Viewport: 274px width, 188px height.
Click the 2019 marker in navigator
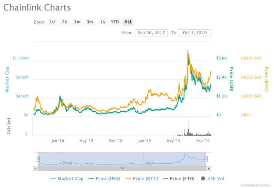pos(150,163)
